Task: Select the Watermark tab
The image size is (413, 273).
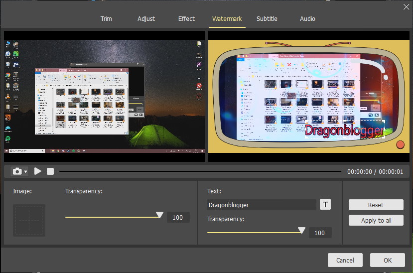Action: coord(227,19)
